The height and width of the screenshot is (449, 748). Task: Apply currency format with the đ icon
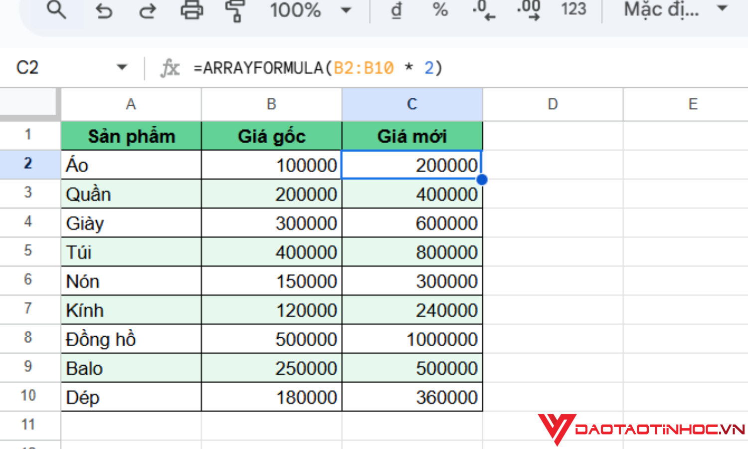click(395, 11)
